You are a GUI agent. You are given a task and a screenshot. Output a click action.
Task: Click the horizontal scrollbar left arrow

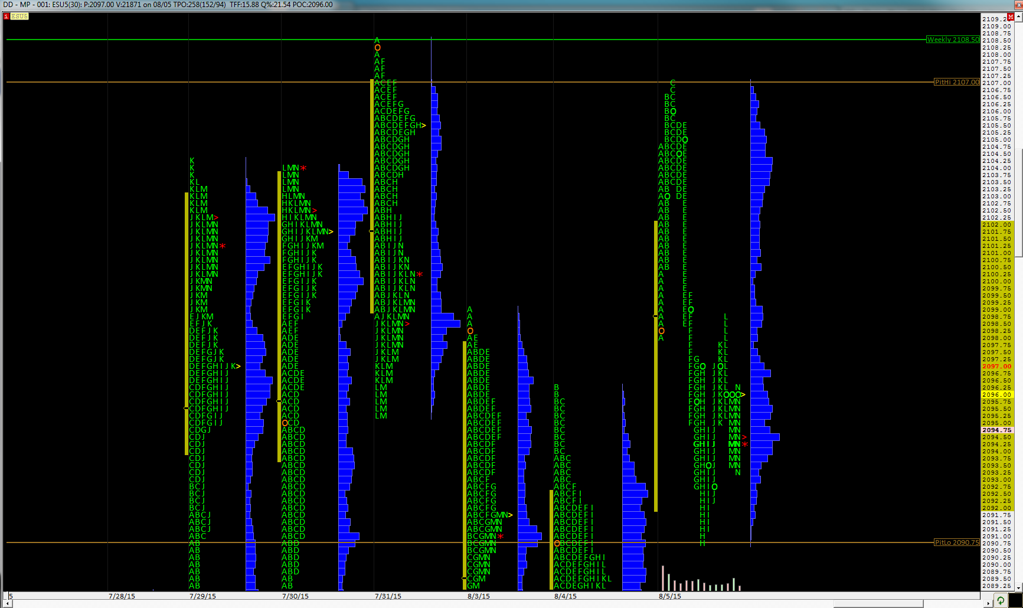8,604
